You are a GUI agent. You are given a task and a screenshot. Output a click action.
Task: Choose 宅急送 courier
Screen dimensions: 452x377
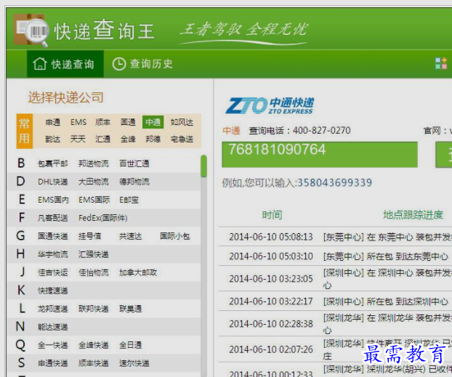[x=182, y=139]
